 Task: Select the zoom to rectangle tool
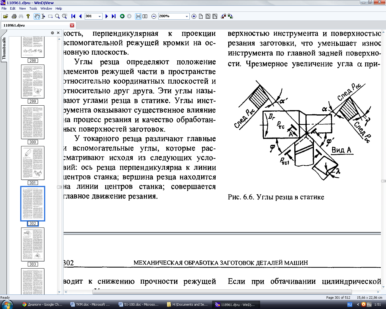click(65, 16)
